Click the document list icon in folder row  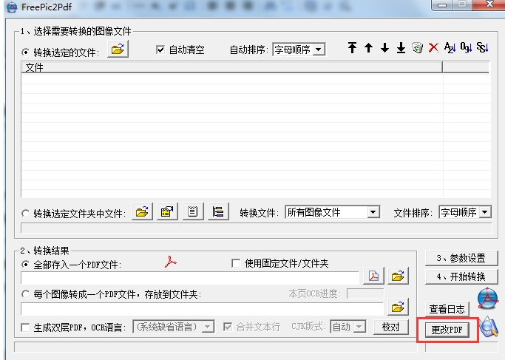pyautogui.click(x=193, y=211)
